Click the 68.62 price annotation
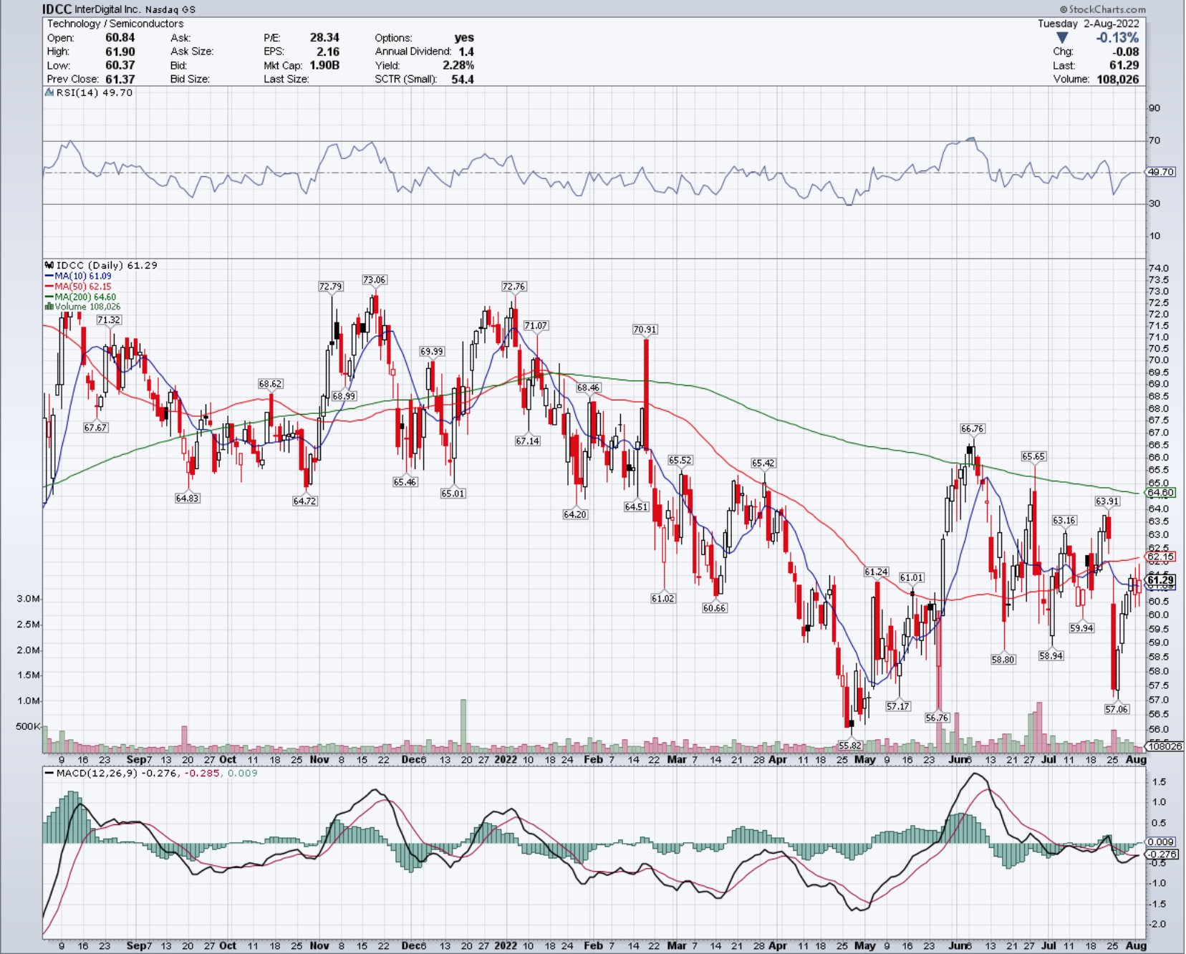 [271, 384]
